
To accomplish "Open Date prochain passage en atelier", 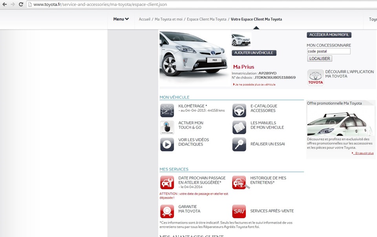I will click(202, 180).
